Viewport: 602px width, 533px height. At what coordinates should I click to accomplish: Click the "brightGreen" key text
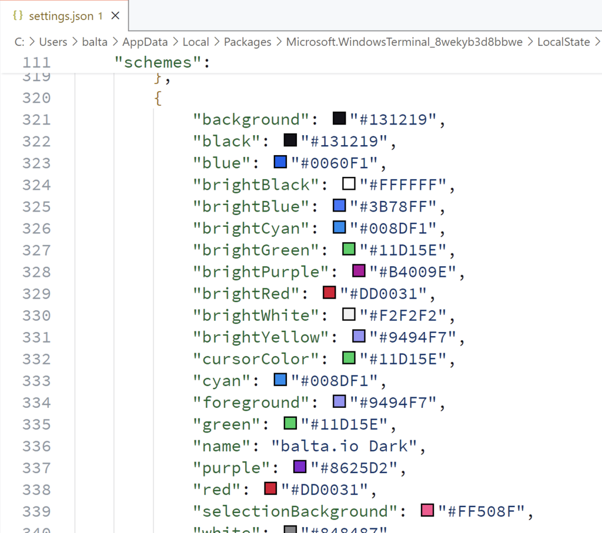[256, 250]
